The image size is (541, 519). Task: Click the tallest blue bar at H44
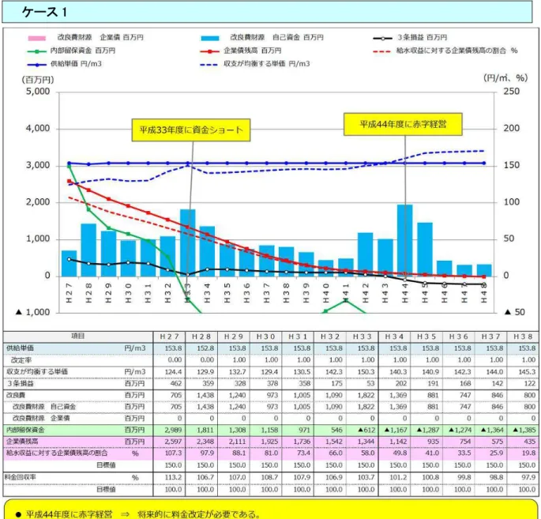click(x=405, y=240)
